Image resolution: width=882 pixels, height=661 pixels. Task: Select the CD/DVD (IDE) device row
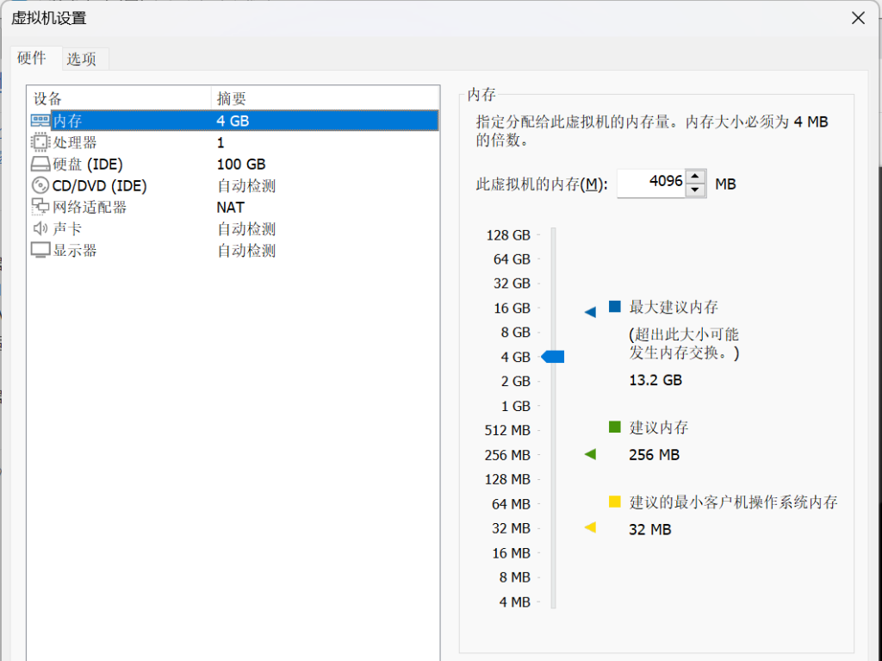coord(234,185)
